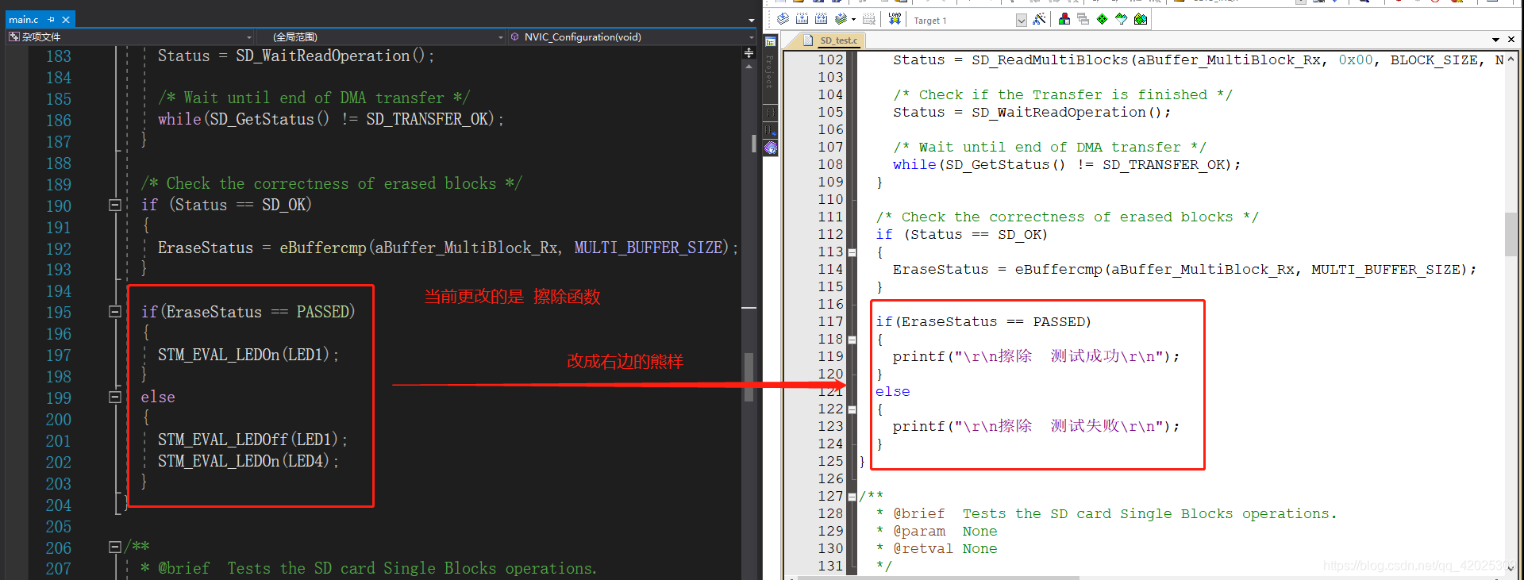
Task: Click Visual Studio scrollbar up arrow
Action: coord(749,67)
